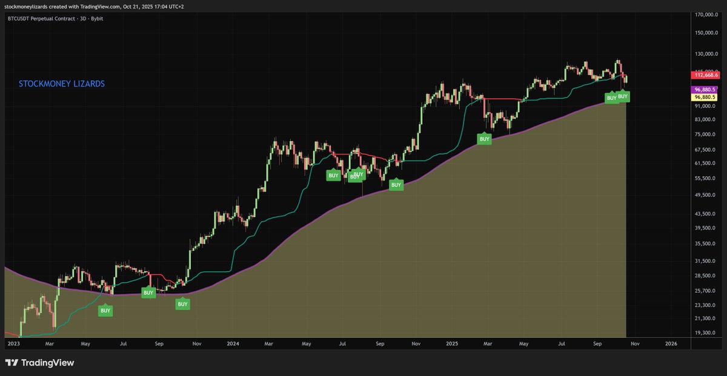Click the 43,500.0 price axis label
The image size is (727, 376).
(706, 214)
